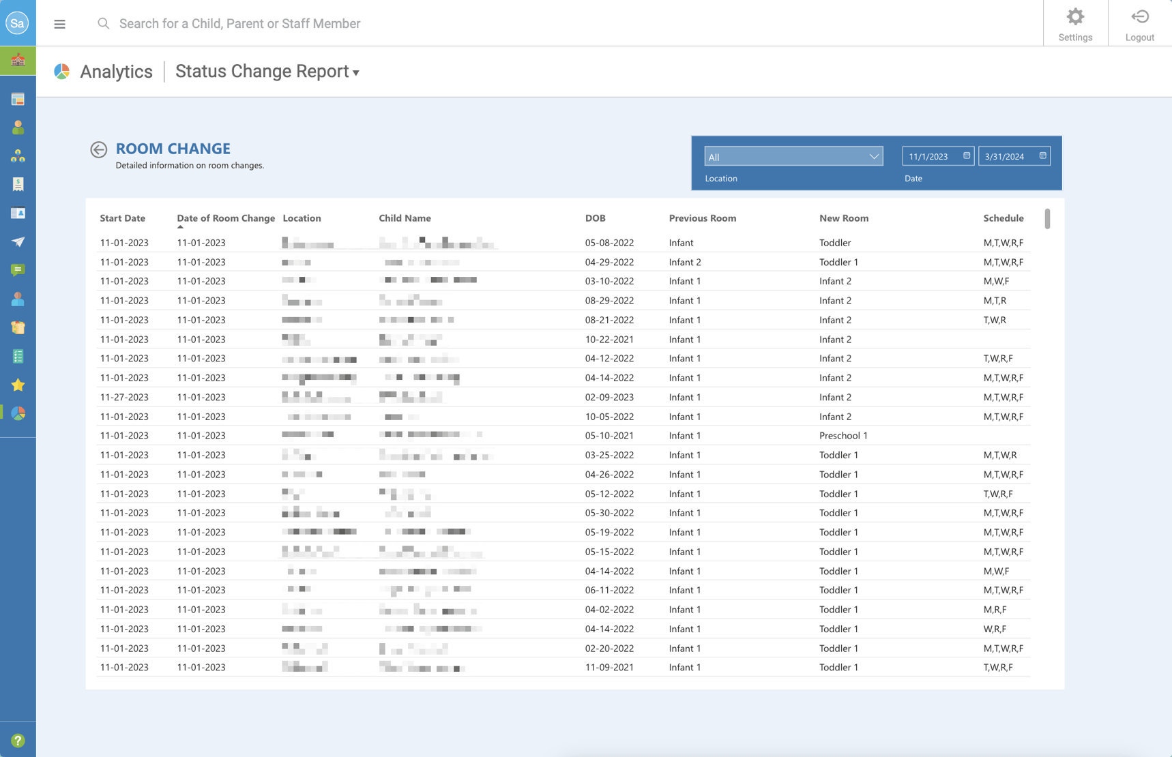Select the pie chart Analytics icon

[18, 413]
